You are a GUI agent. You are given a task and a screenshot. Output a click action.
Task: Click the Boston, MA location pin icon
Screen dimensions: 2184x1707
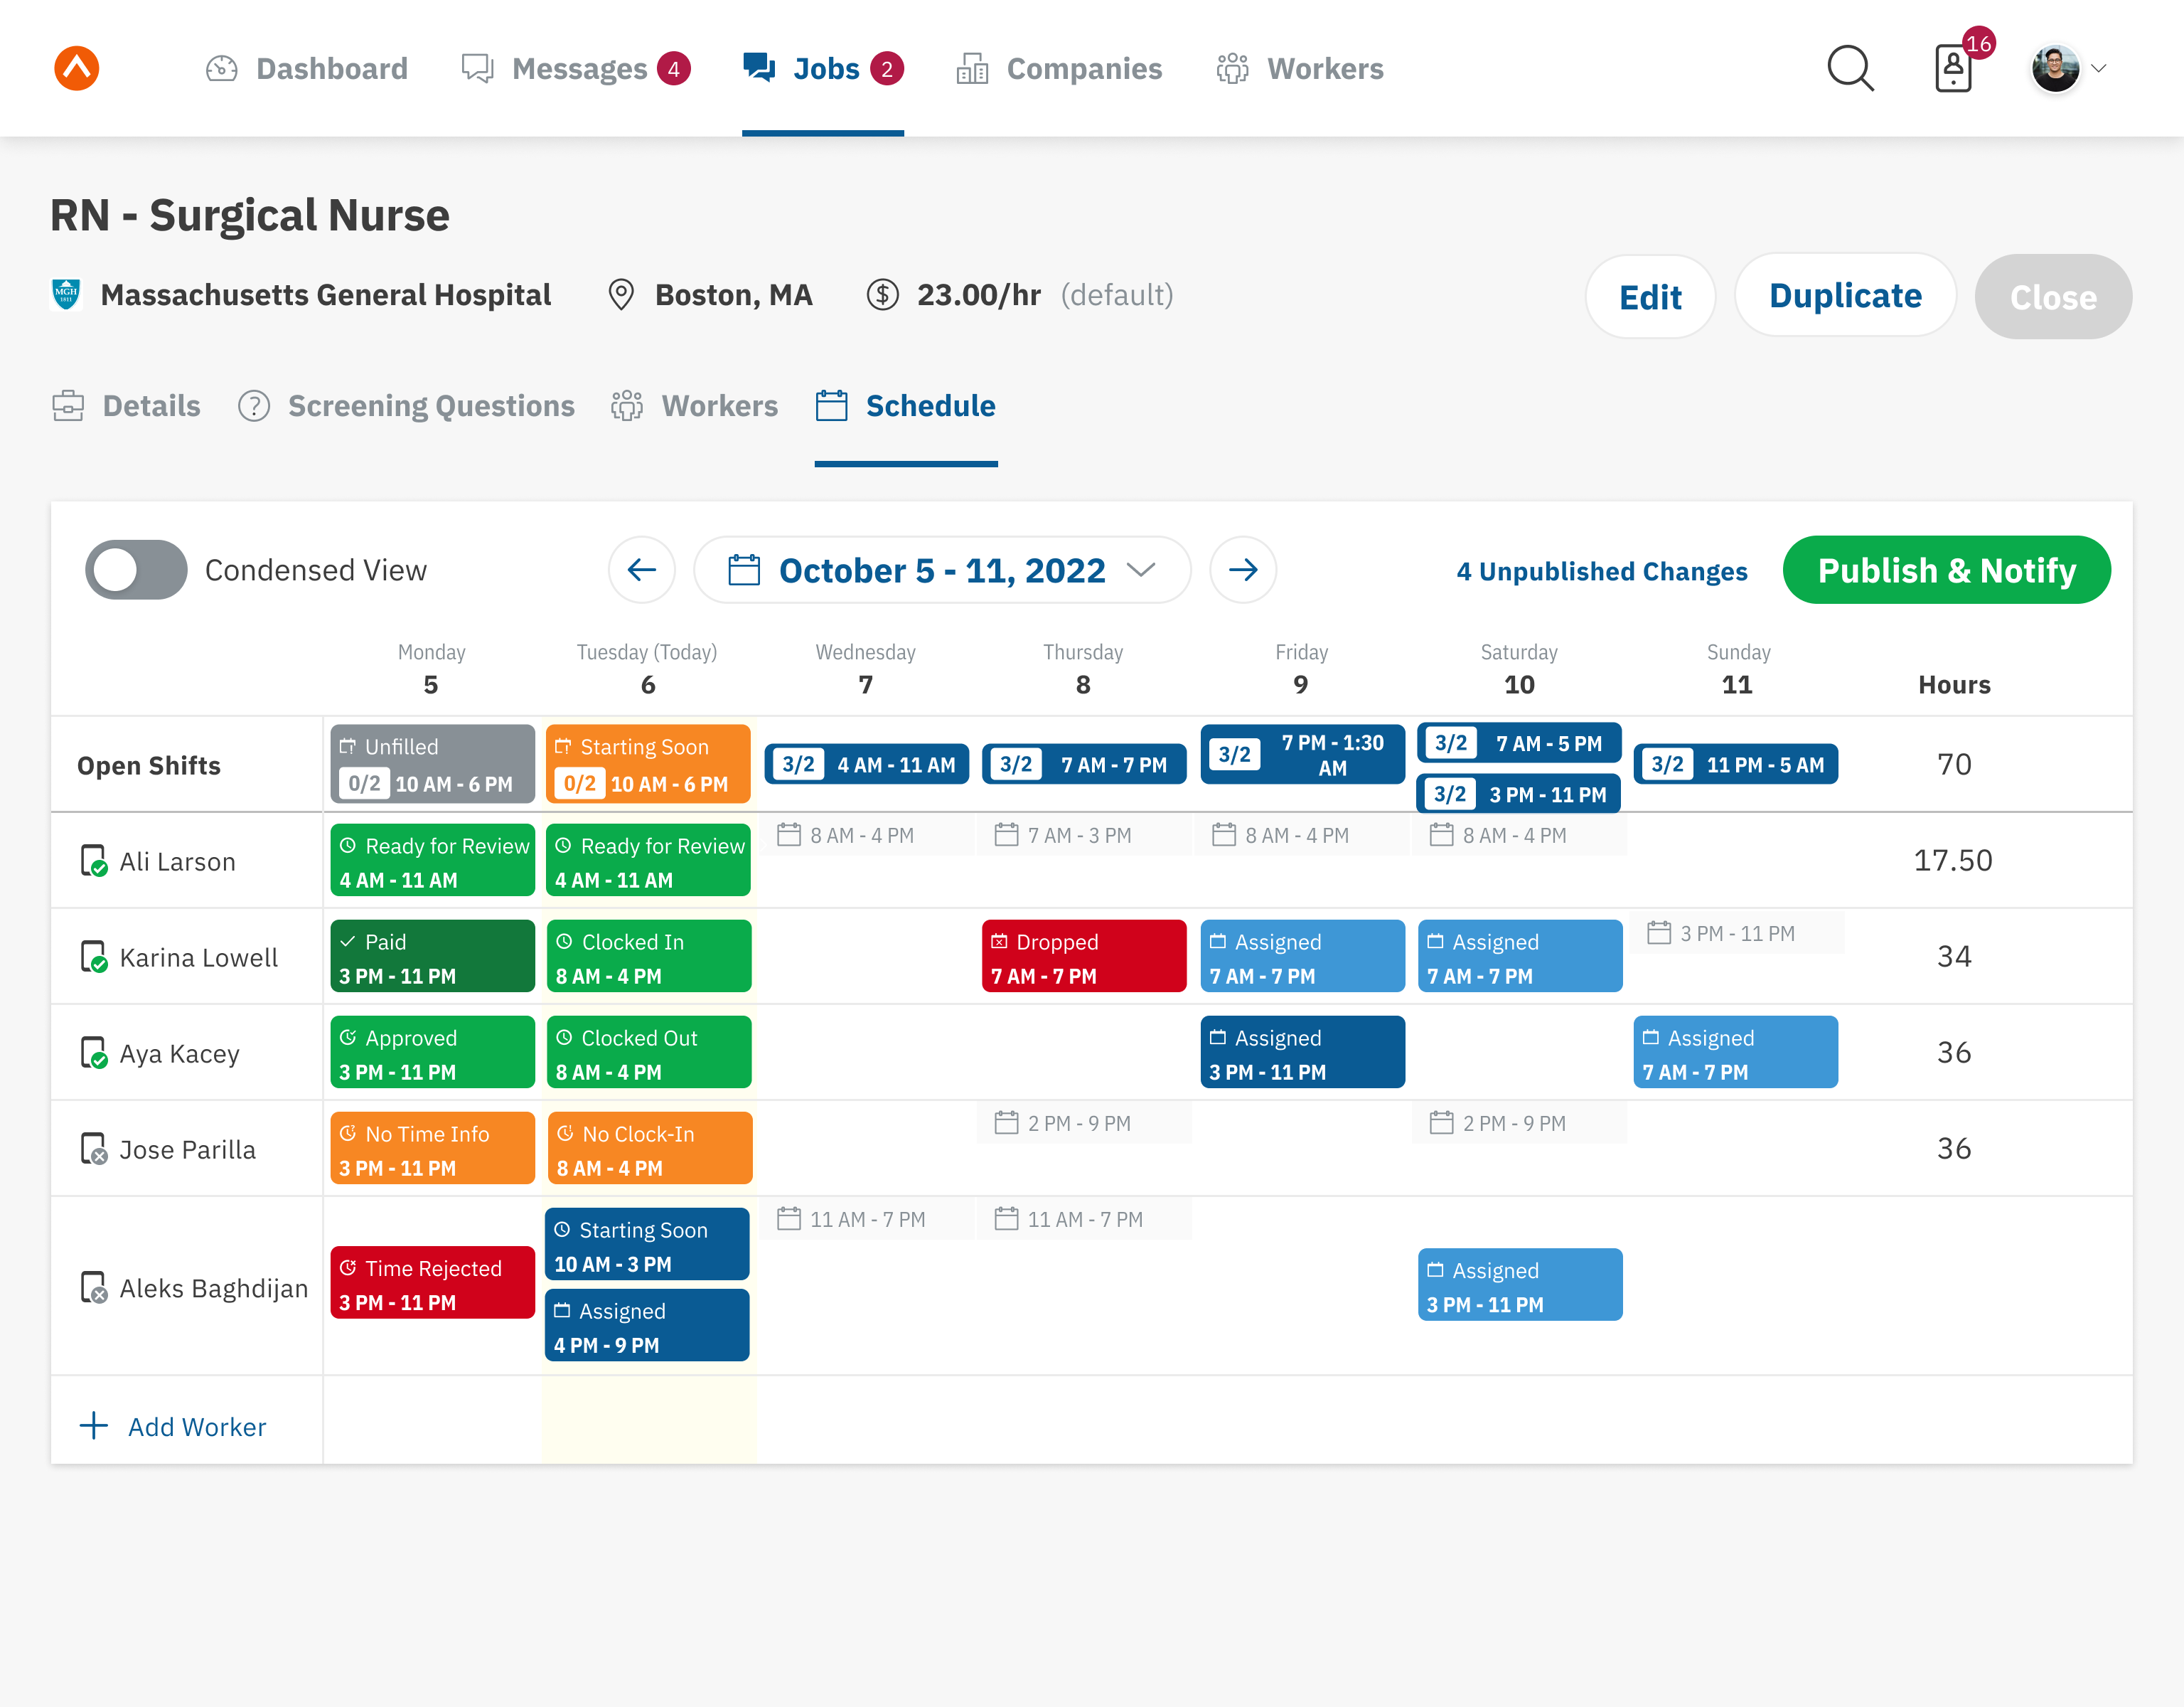click(621, 295)
